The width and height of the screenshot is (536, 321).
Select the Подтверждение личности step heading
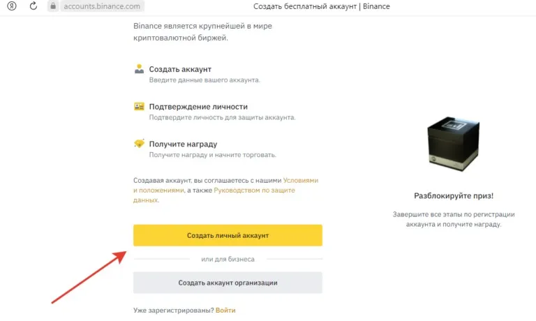coord(198,107)
